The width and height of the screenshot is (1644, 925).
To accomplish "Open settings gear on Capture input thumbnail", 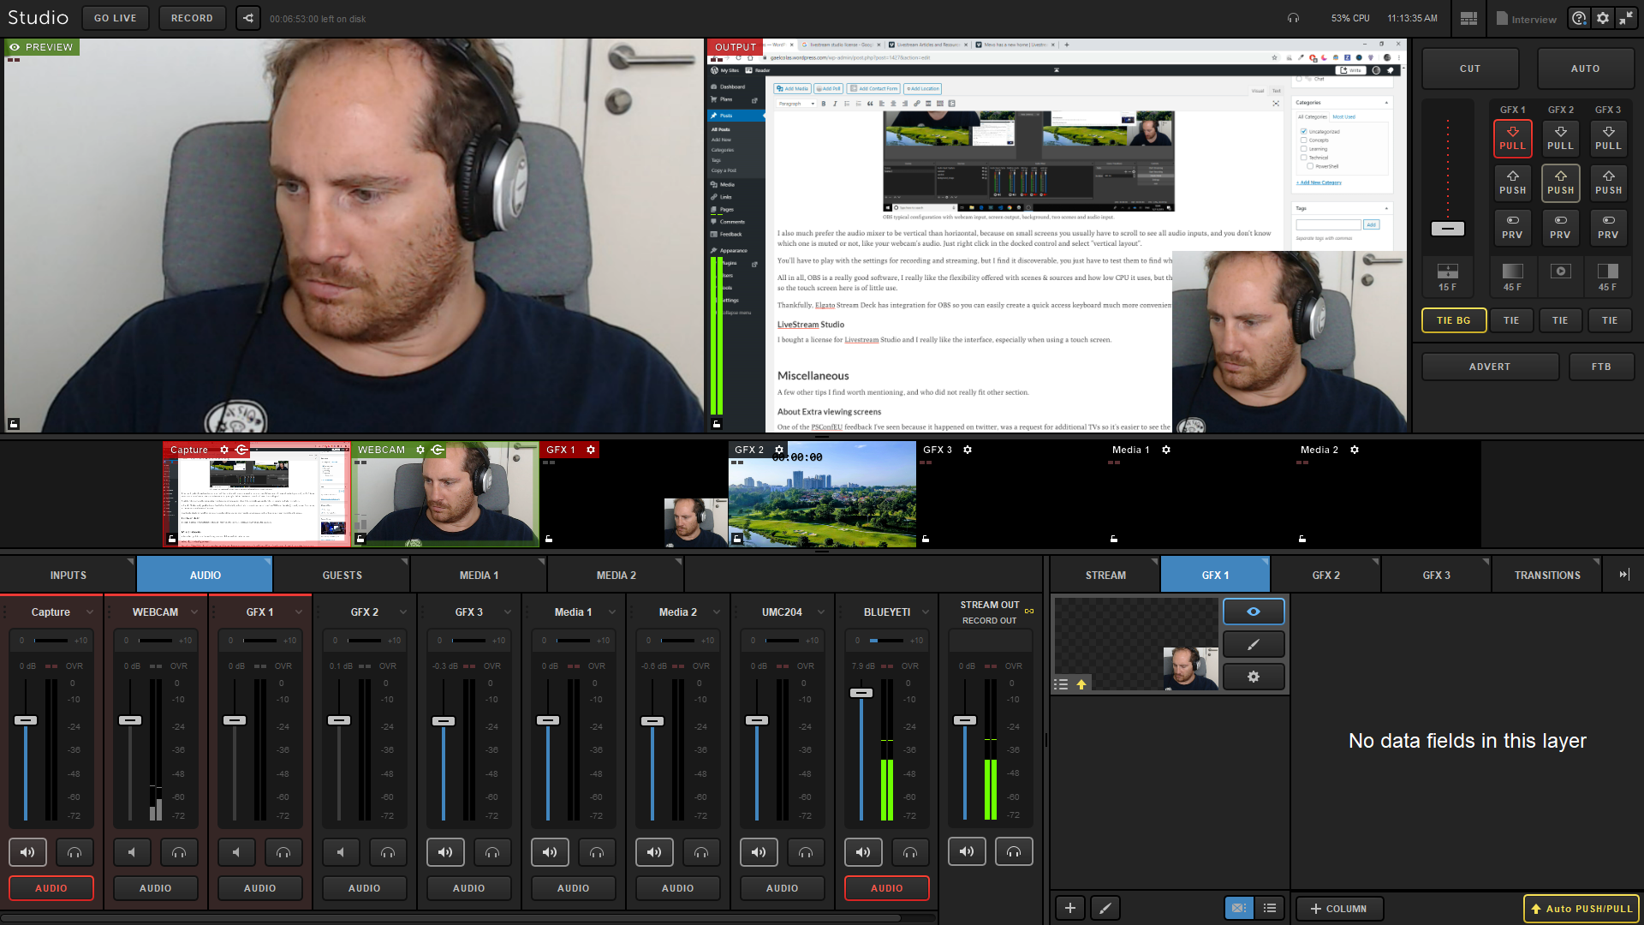I will click(x=224, y=450).
